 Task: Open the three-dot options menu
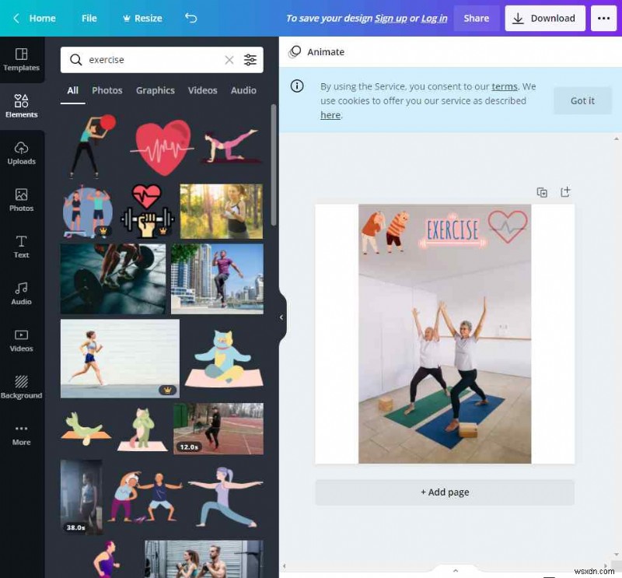(604, 18)
